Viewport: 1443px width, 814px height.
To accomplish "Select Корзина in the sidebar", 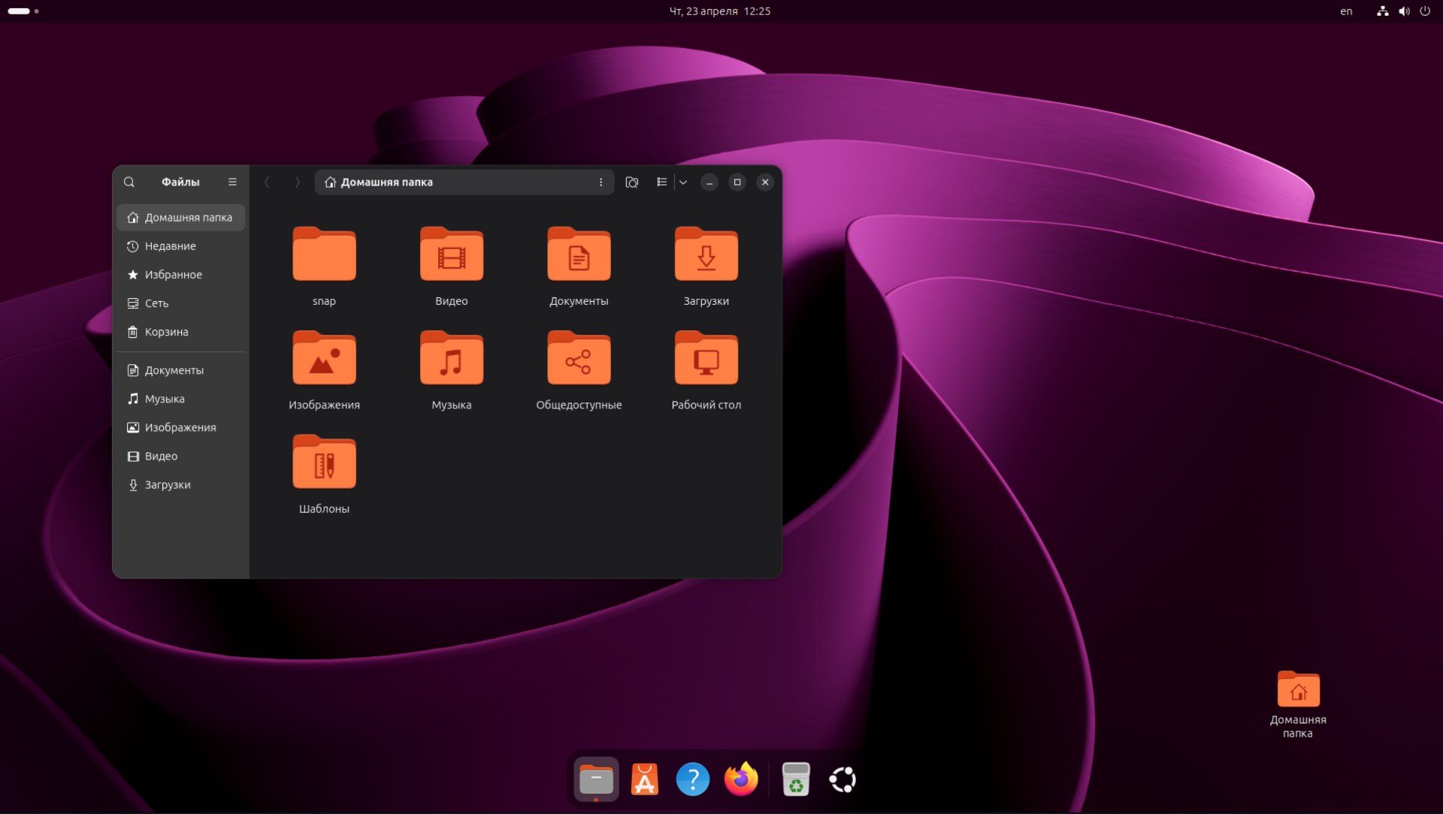I will click(x=166, y=332).
